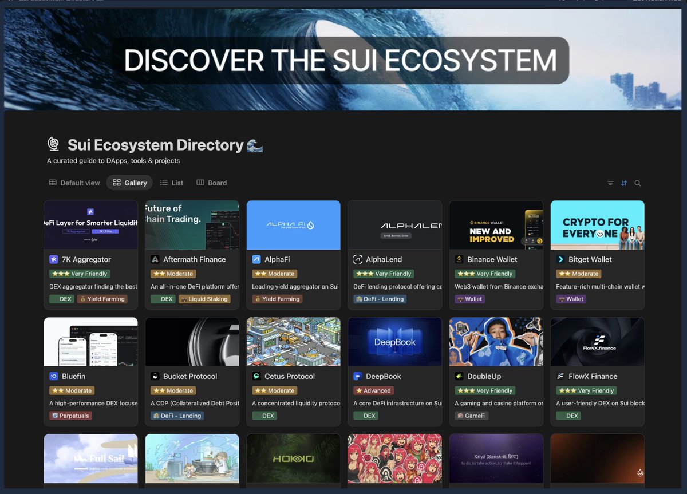Open the filter icon in database toolbar

coord(610,183)
